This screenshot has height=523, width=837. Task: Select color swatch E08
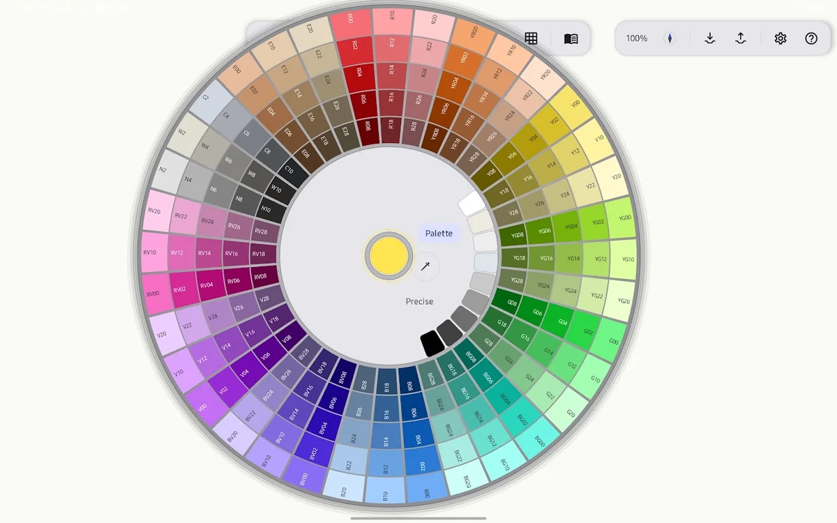point(305,153)
